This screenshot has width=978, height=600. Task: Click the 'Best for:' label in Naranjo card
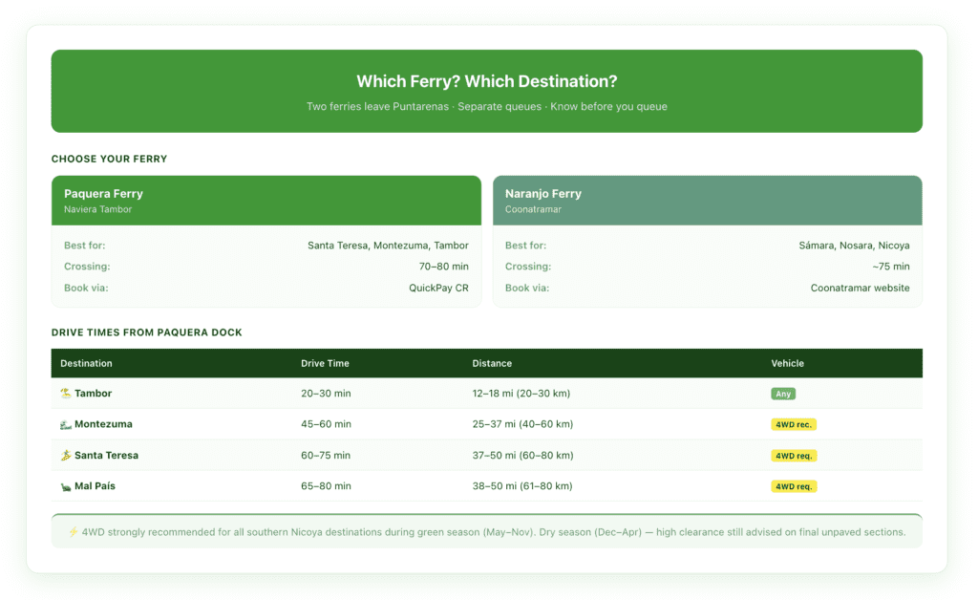coord(526,246)
